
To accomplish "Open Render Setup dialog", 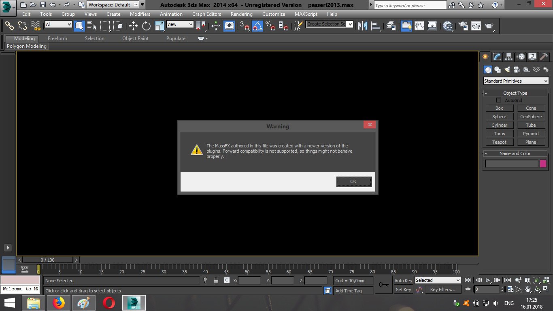I will (464, 26).
